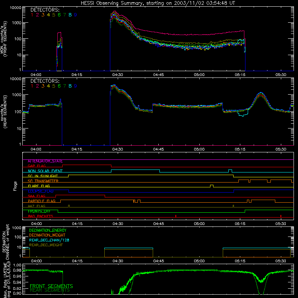Click the NON_SOLAR_EVENT flag label

45,171
